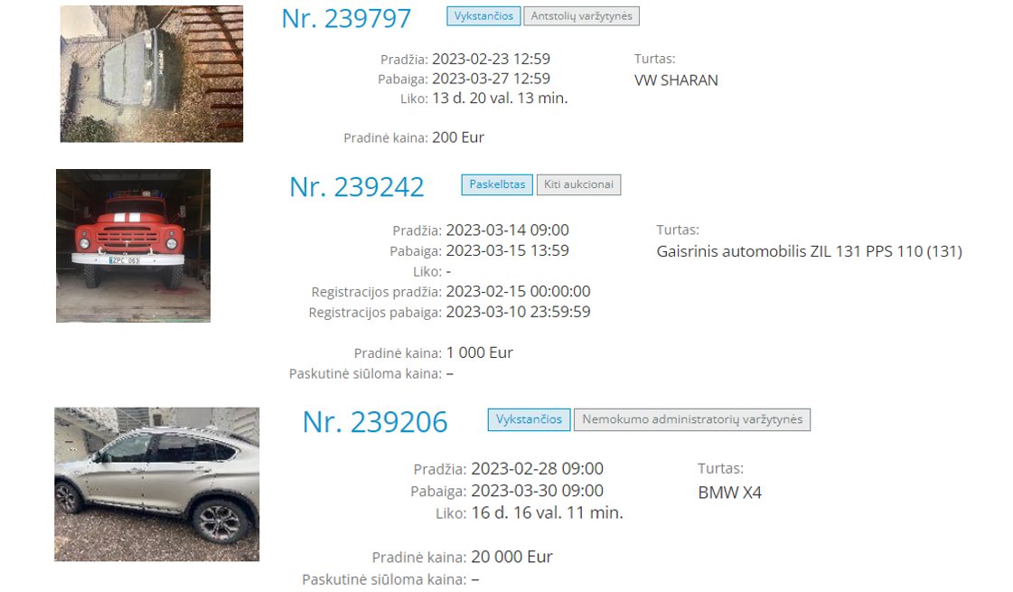Viewport: 1013px width, 592px height.
Task: Click VW Sharan auction thumbnail
Action: pyautogui.click(x=152, y=74)
